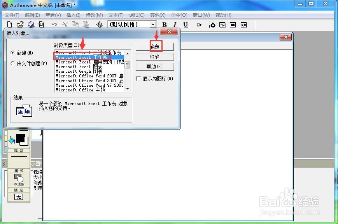The height and width of the screenshot is (224, 338).
Task: Open the 文件 menu
Action: [12, 15]
